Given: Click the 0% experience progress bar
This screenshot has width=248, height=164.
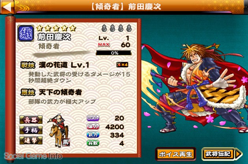Looking at the screenshot, I should click(114, 53).
